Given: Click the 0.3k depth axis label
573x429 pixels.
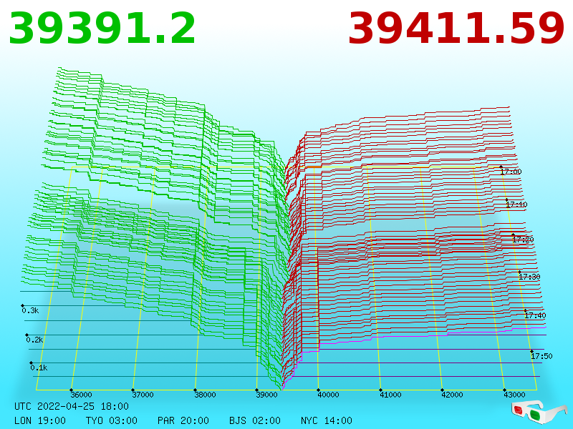Looking at the screenshot, I should 30,310.
